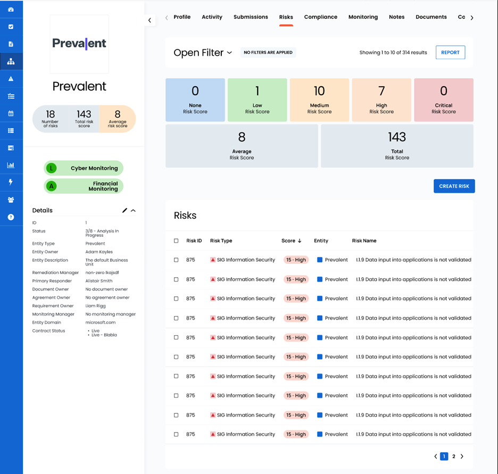Click the Alistair Smith primary responder value

click(x=99, y=281)
